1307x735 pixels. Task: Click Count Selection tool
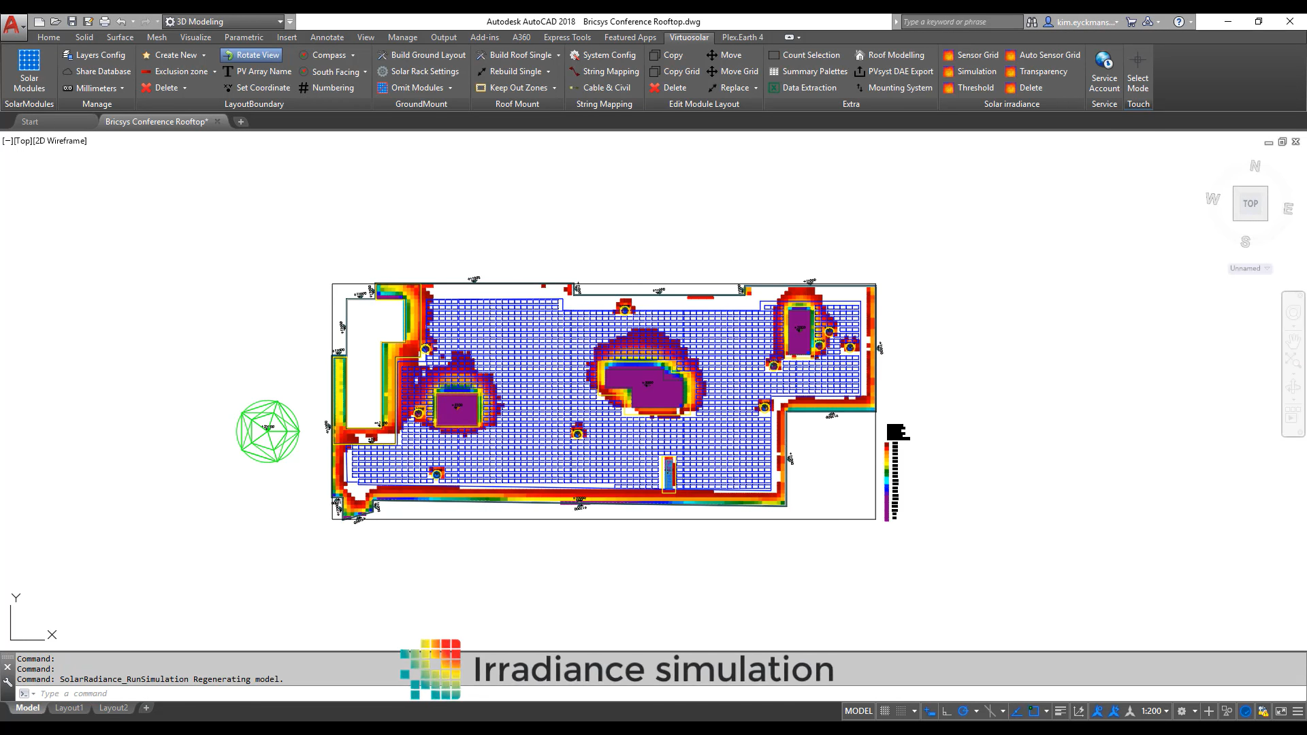[x=810, y=55]
